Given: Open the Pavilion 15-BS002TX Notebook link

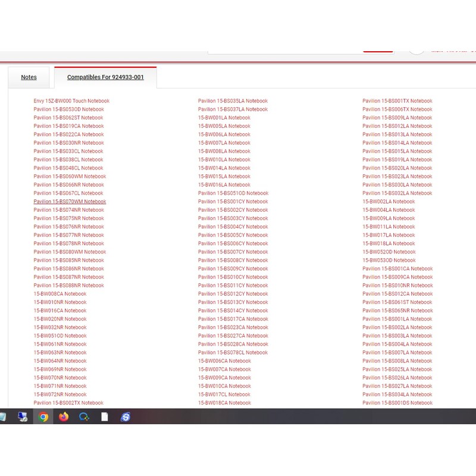Looking at the screenshot, I should pos(68,403).
